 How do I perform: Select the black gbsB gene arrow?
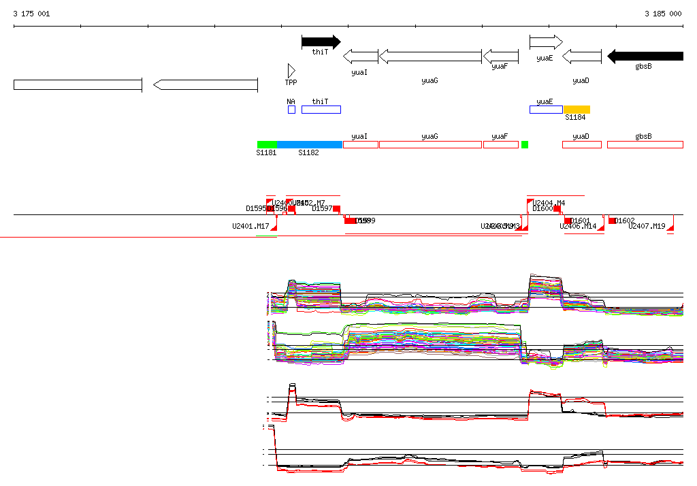[x=645, y=56]
